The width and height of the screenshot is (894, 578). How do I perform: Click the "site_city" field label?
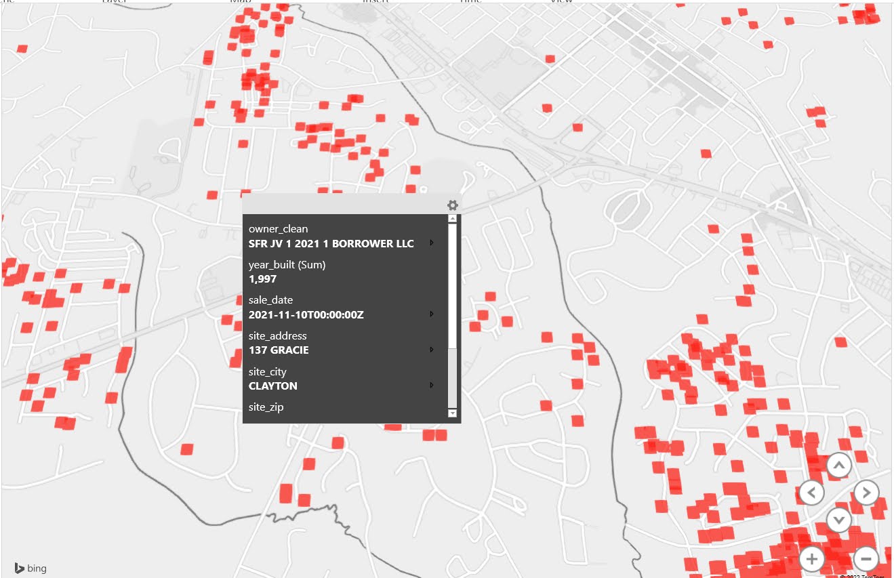(268, 372)
